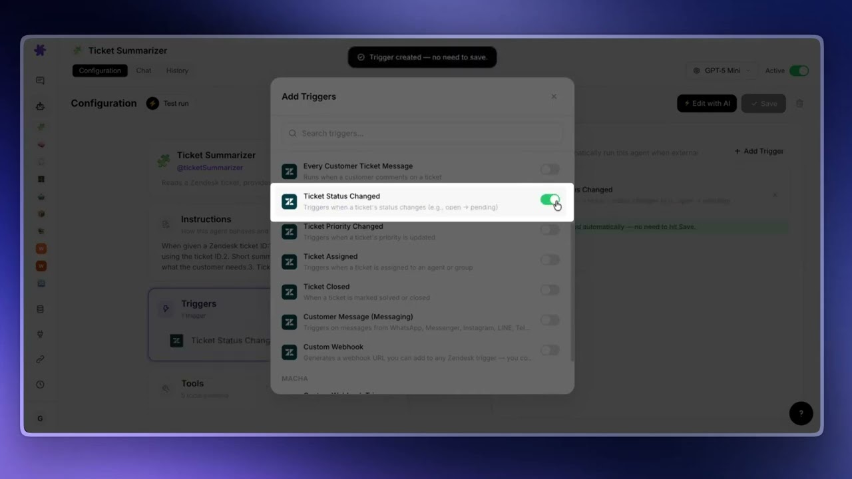This screenshot has height=479, width=852.
Task: Enable the Ticket Assigned trigger
Action: pyautogui.click(x=550, y=259)
